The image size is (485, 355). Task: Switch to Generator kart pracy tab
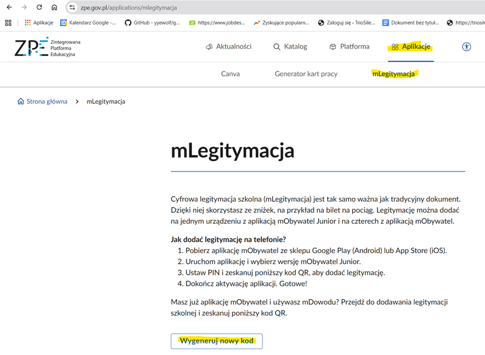click(x=306, y=74)
